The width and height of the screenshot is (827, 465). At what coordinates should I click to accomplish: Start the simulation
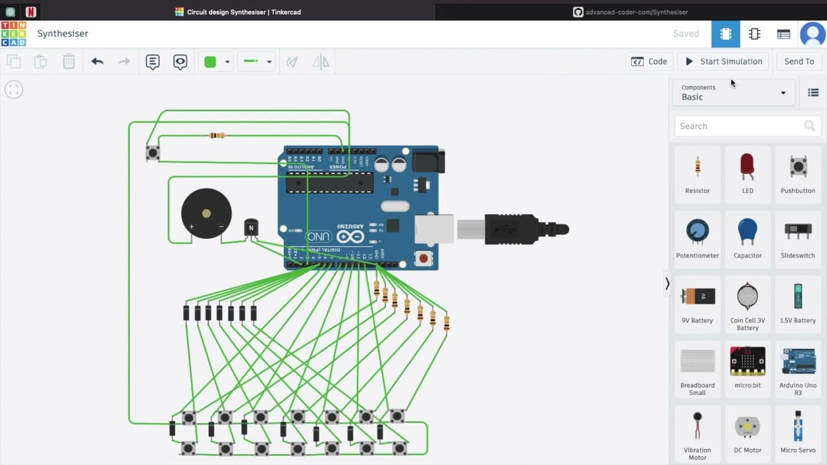point(724,61)
